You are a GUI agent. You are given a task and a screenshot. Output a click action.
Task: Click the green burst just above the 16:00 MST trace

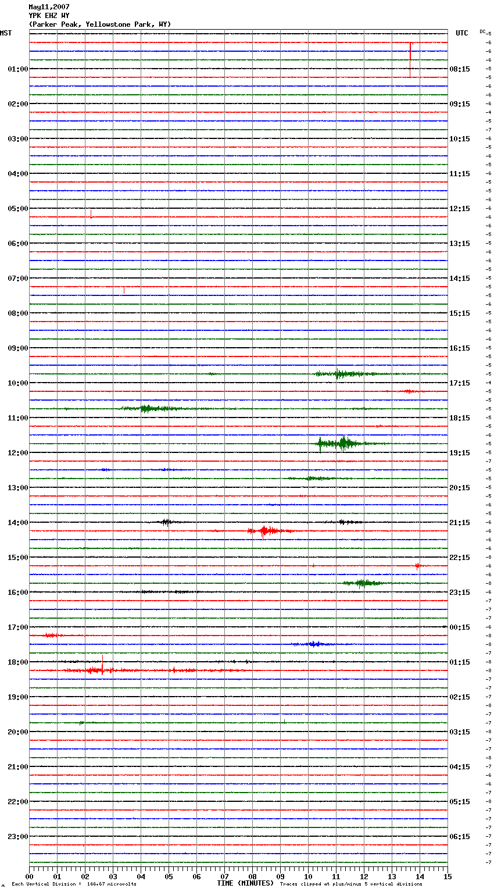click(x=363, y=583)
